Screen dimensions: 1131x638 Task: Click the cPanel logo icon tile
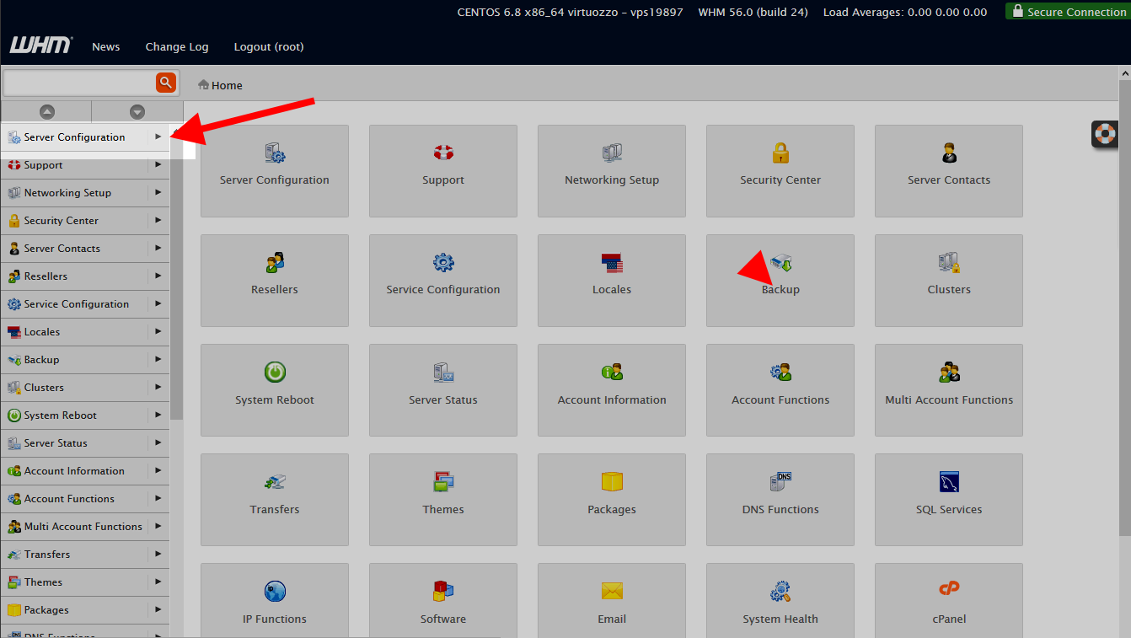[949, 590]
